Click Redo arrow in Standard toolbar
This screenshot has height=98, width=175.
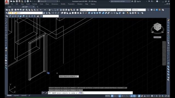(45, 10)
